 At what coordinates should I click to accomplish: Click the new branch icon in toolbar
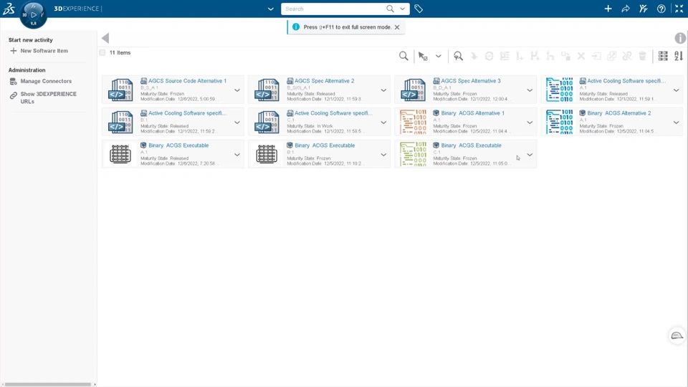pos(535,56)
